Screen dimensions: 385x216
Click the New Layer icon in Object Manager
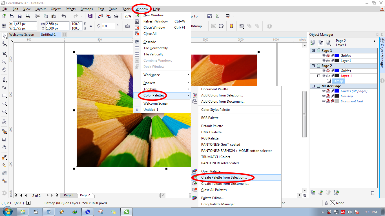[x=313, y=193]
